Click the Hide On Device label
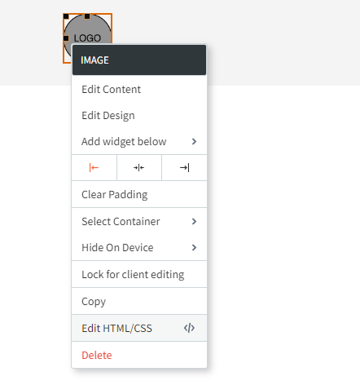The image size is (360, 385). [117, 247]
